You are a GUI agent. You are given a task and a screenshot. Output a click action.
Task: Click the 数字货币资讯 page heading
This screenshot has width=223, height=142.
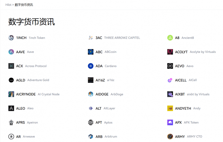(31, 22)
